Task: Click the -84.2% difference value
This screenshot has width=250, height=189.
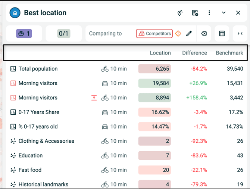Action: tap(199, 69)
